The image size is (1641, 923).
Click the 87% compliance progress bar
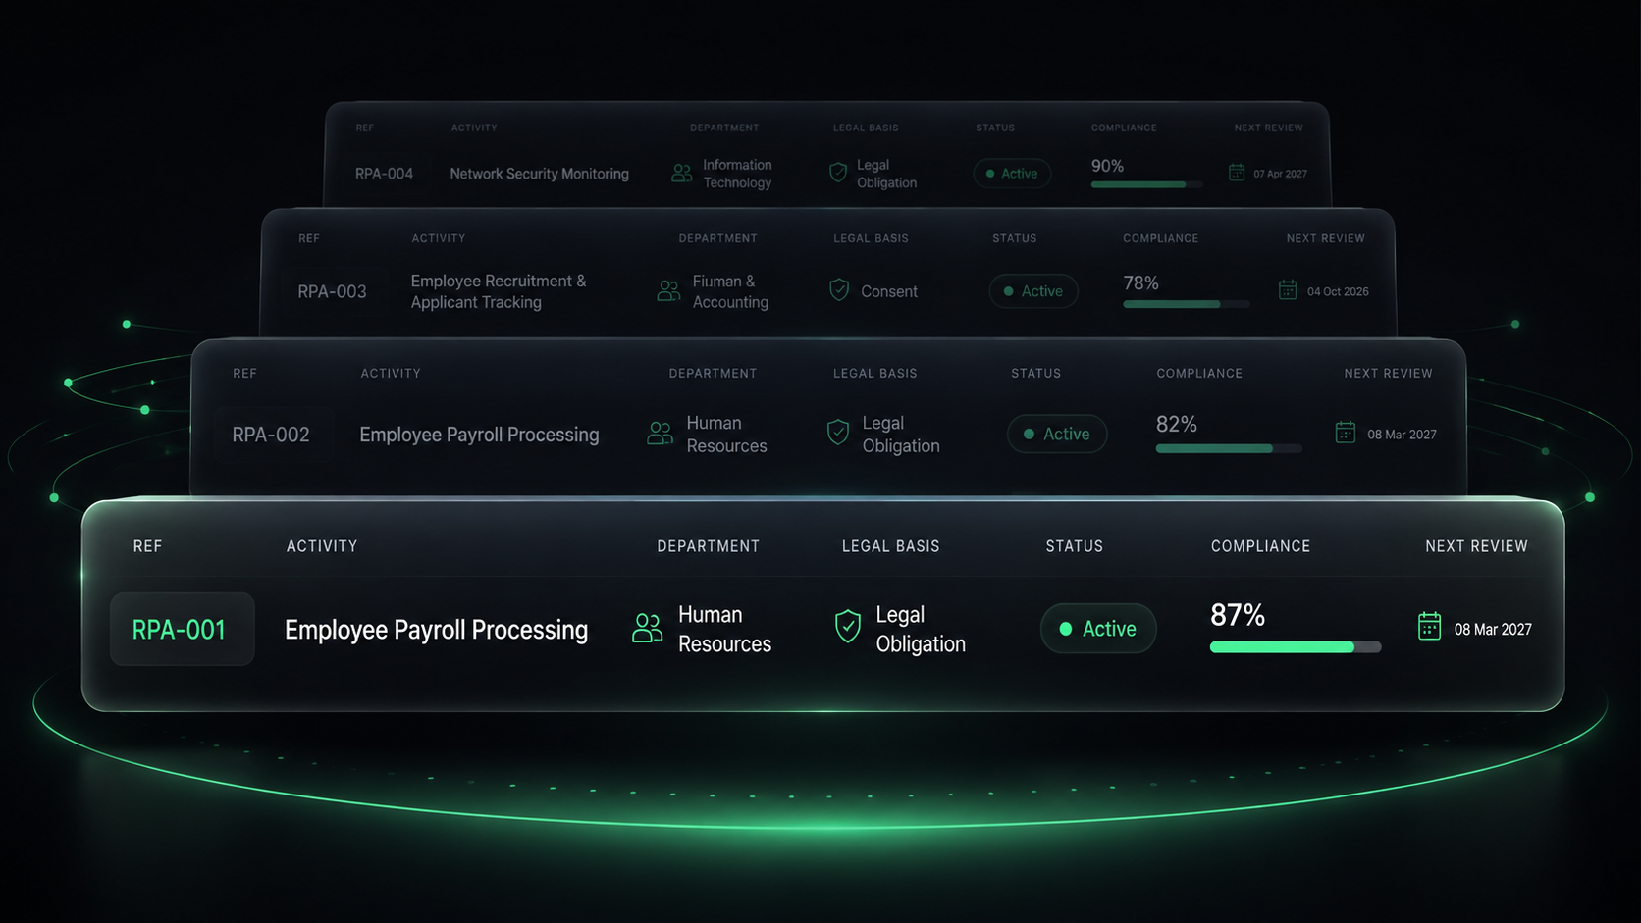(1296, 647)
